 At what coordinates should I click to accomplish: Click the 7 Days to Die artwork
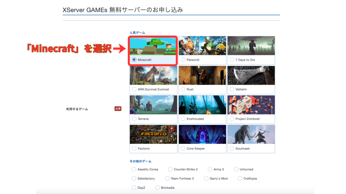point(251,45)
